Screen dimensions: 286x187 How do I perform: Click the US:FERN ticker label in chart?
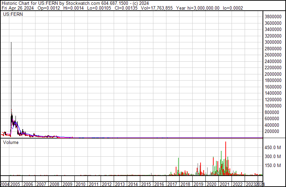tap(13, 14)
